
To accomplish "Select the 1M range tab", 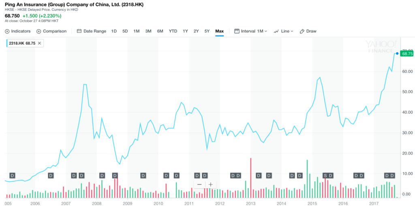I will (136, 31).
